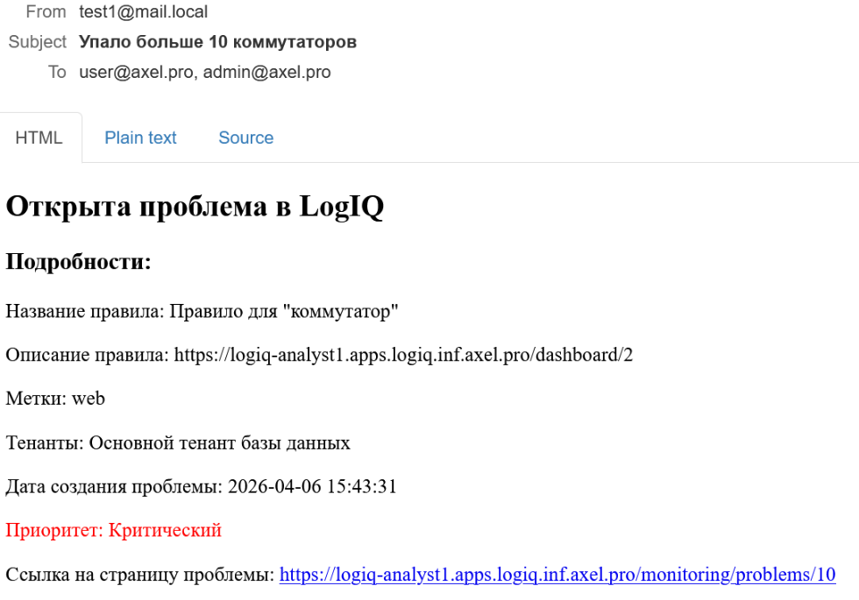This screenshot has width=859, height=600.
Task: Click the 'Описание правила' dashboard/2 URL line
Action: pos(319,355)
